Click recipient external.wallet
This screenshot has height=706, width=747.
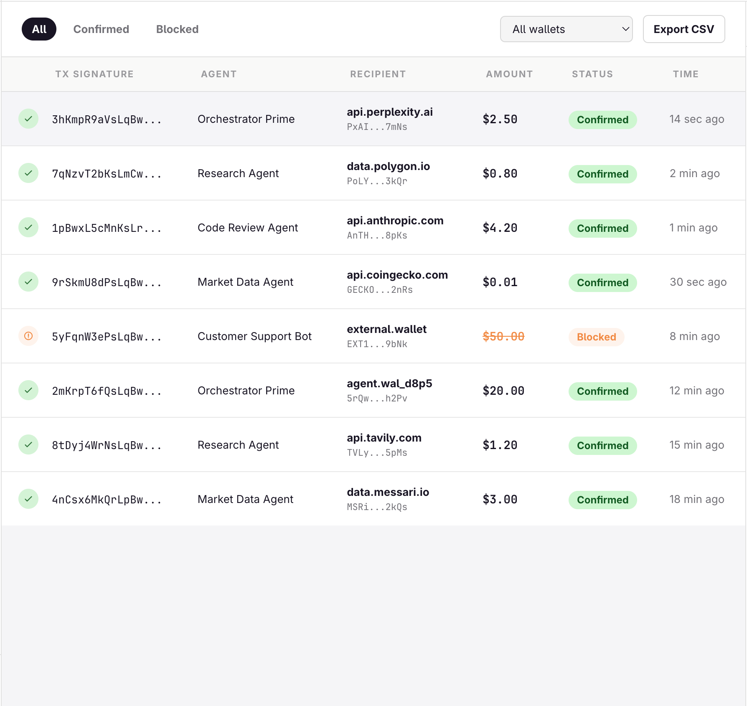(x=386, y=329)
